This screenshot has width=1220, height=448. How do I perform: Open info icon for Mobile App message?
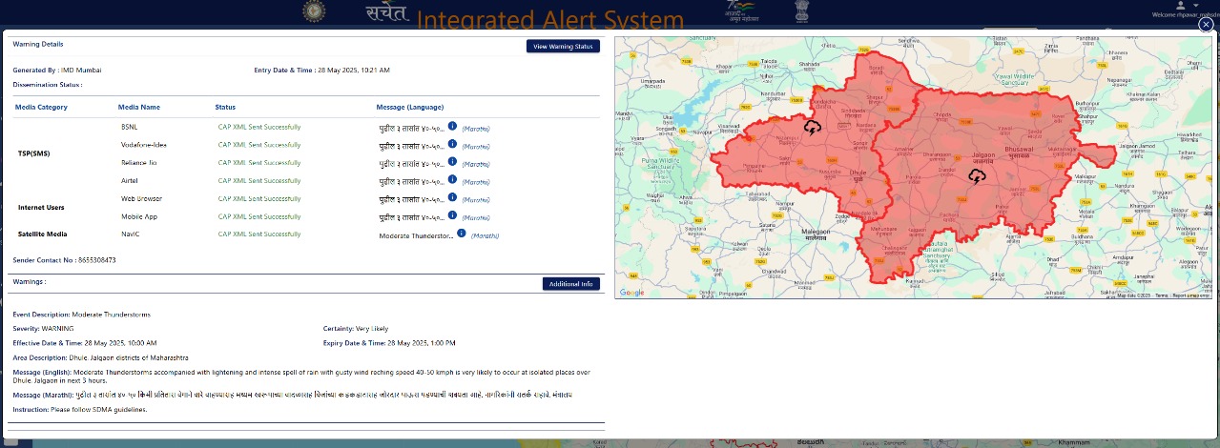tap(453, 215)
